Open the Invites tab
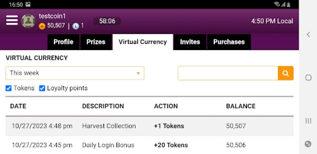 click(190, 42)
